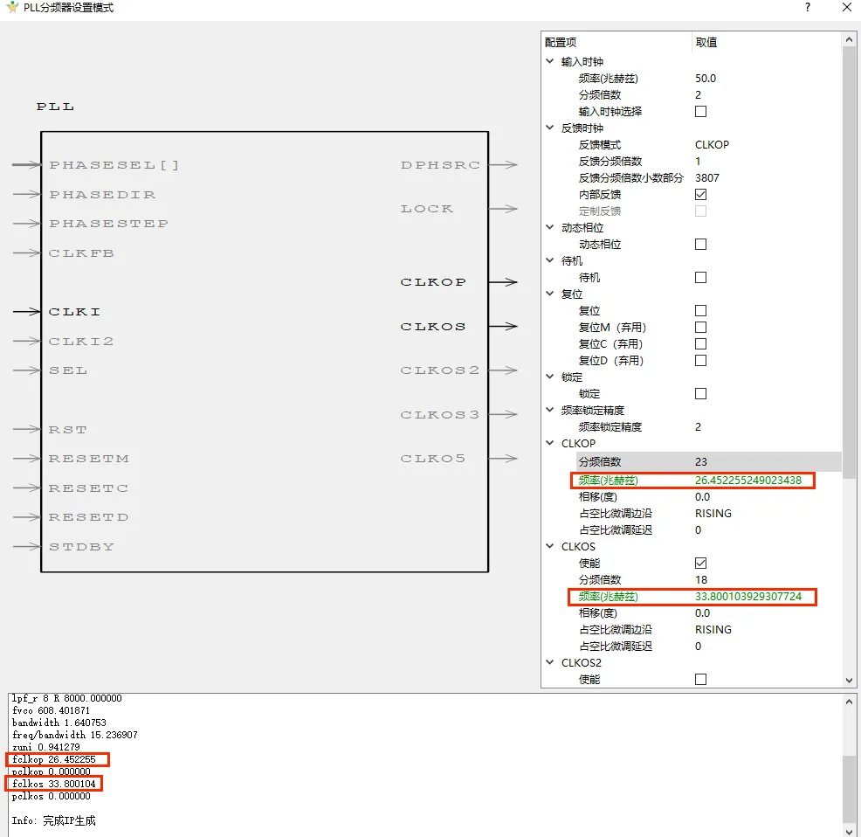Edit 反馈分频倍数小数部分 value 3807
The height and width of the screenshot is (837, 861).
pos(706,178)
